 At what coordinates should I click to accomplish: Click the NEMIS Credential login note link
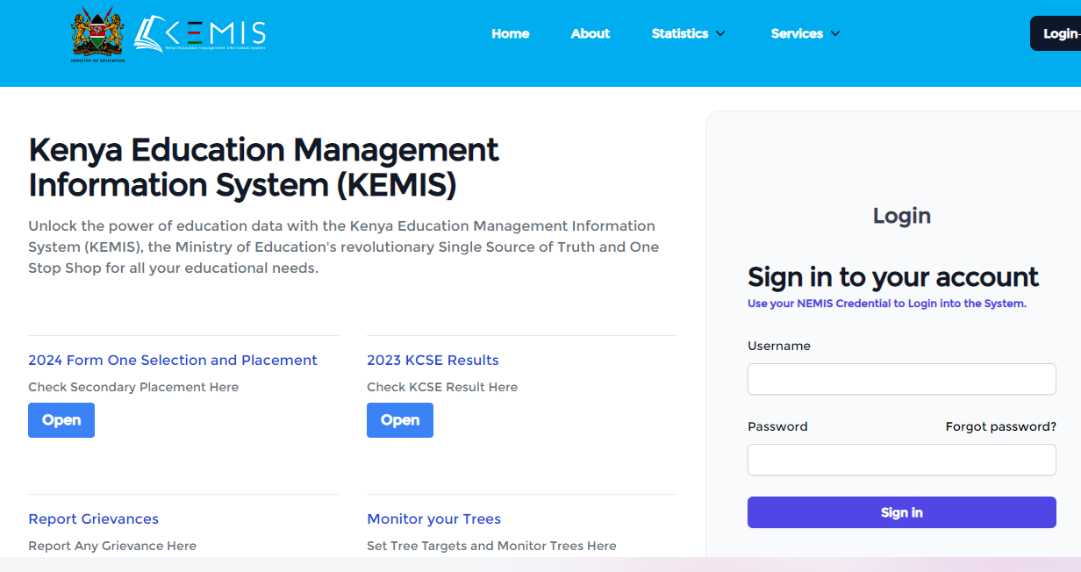886,303
